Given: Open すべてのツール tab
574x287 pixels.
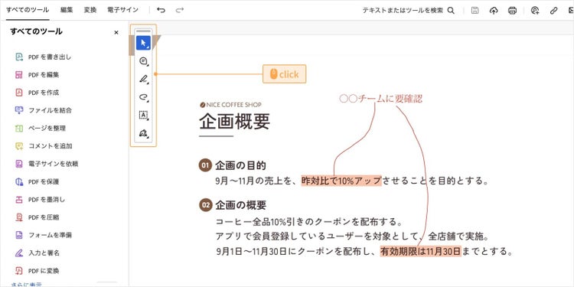Looking at the screenshot, I should click(28, 10).
